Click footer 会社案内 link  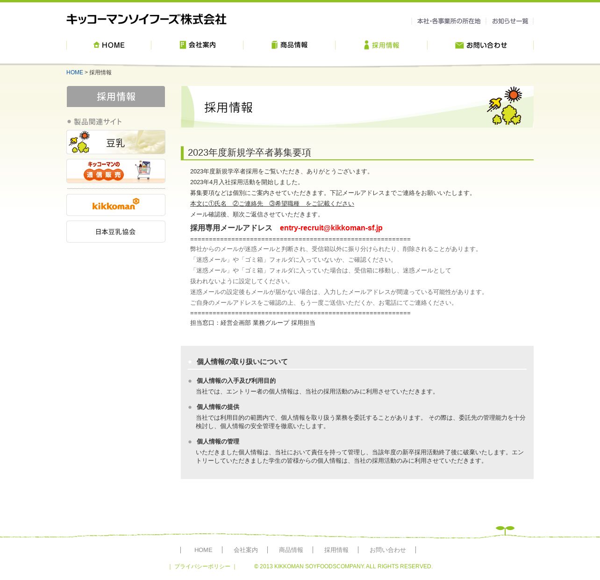(x=246, y=550)
